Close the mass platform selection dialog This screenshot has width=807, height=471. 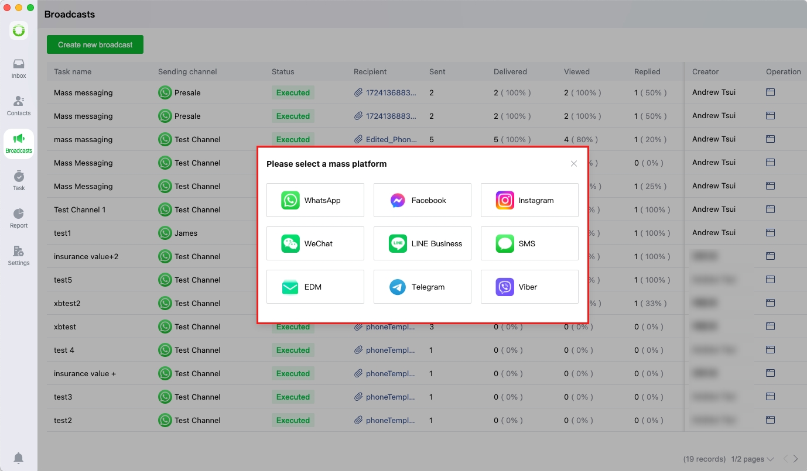574,164
